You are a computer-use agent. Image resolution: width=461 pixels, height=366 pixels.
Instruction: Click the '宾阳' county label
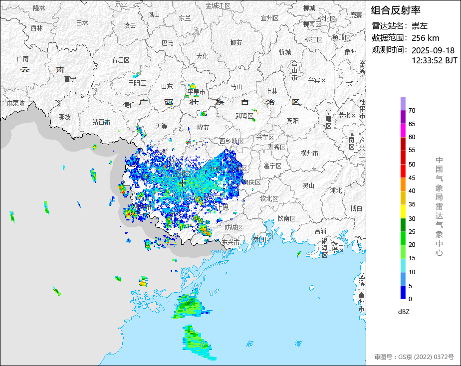(292, 121)
